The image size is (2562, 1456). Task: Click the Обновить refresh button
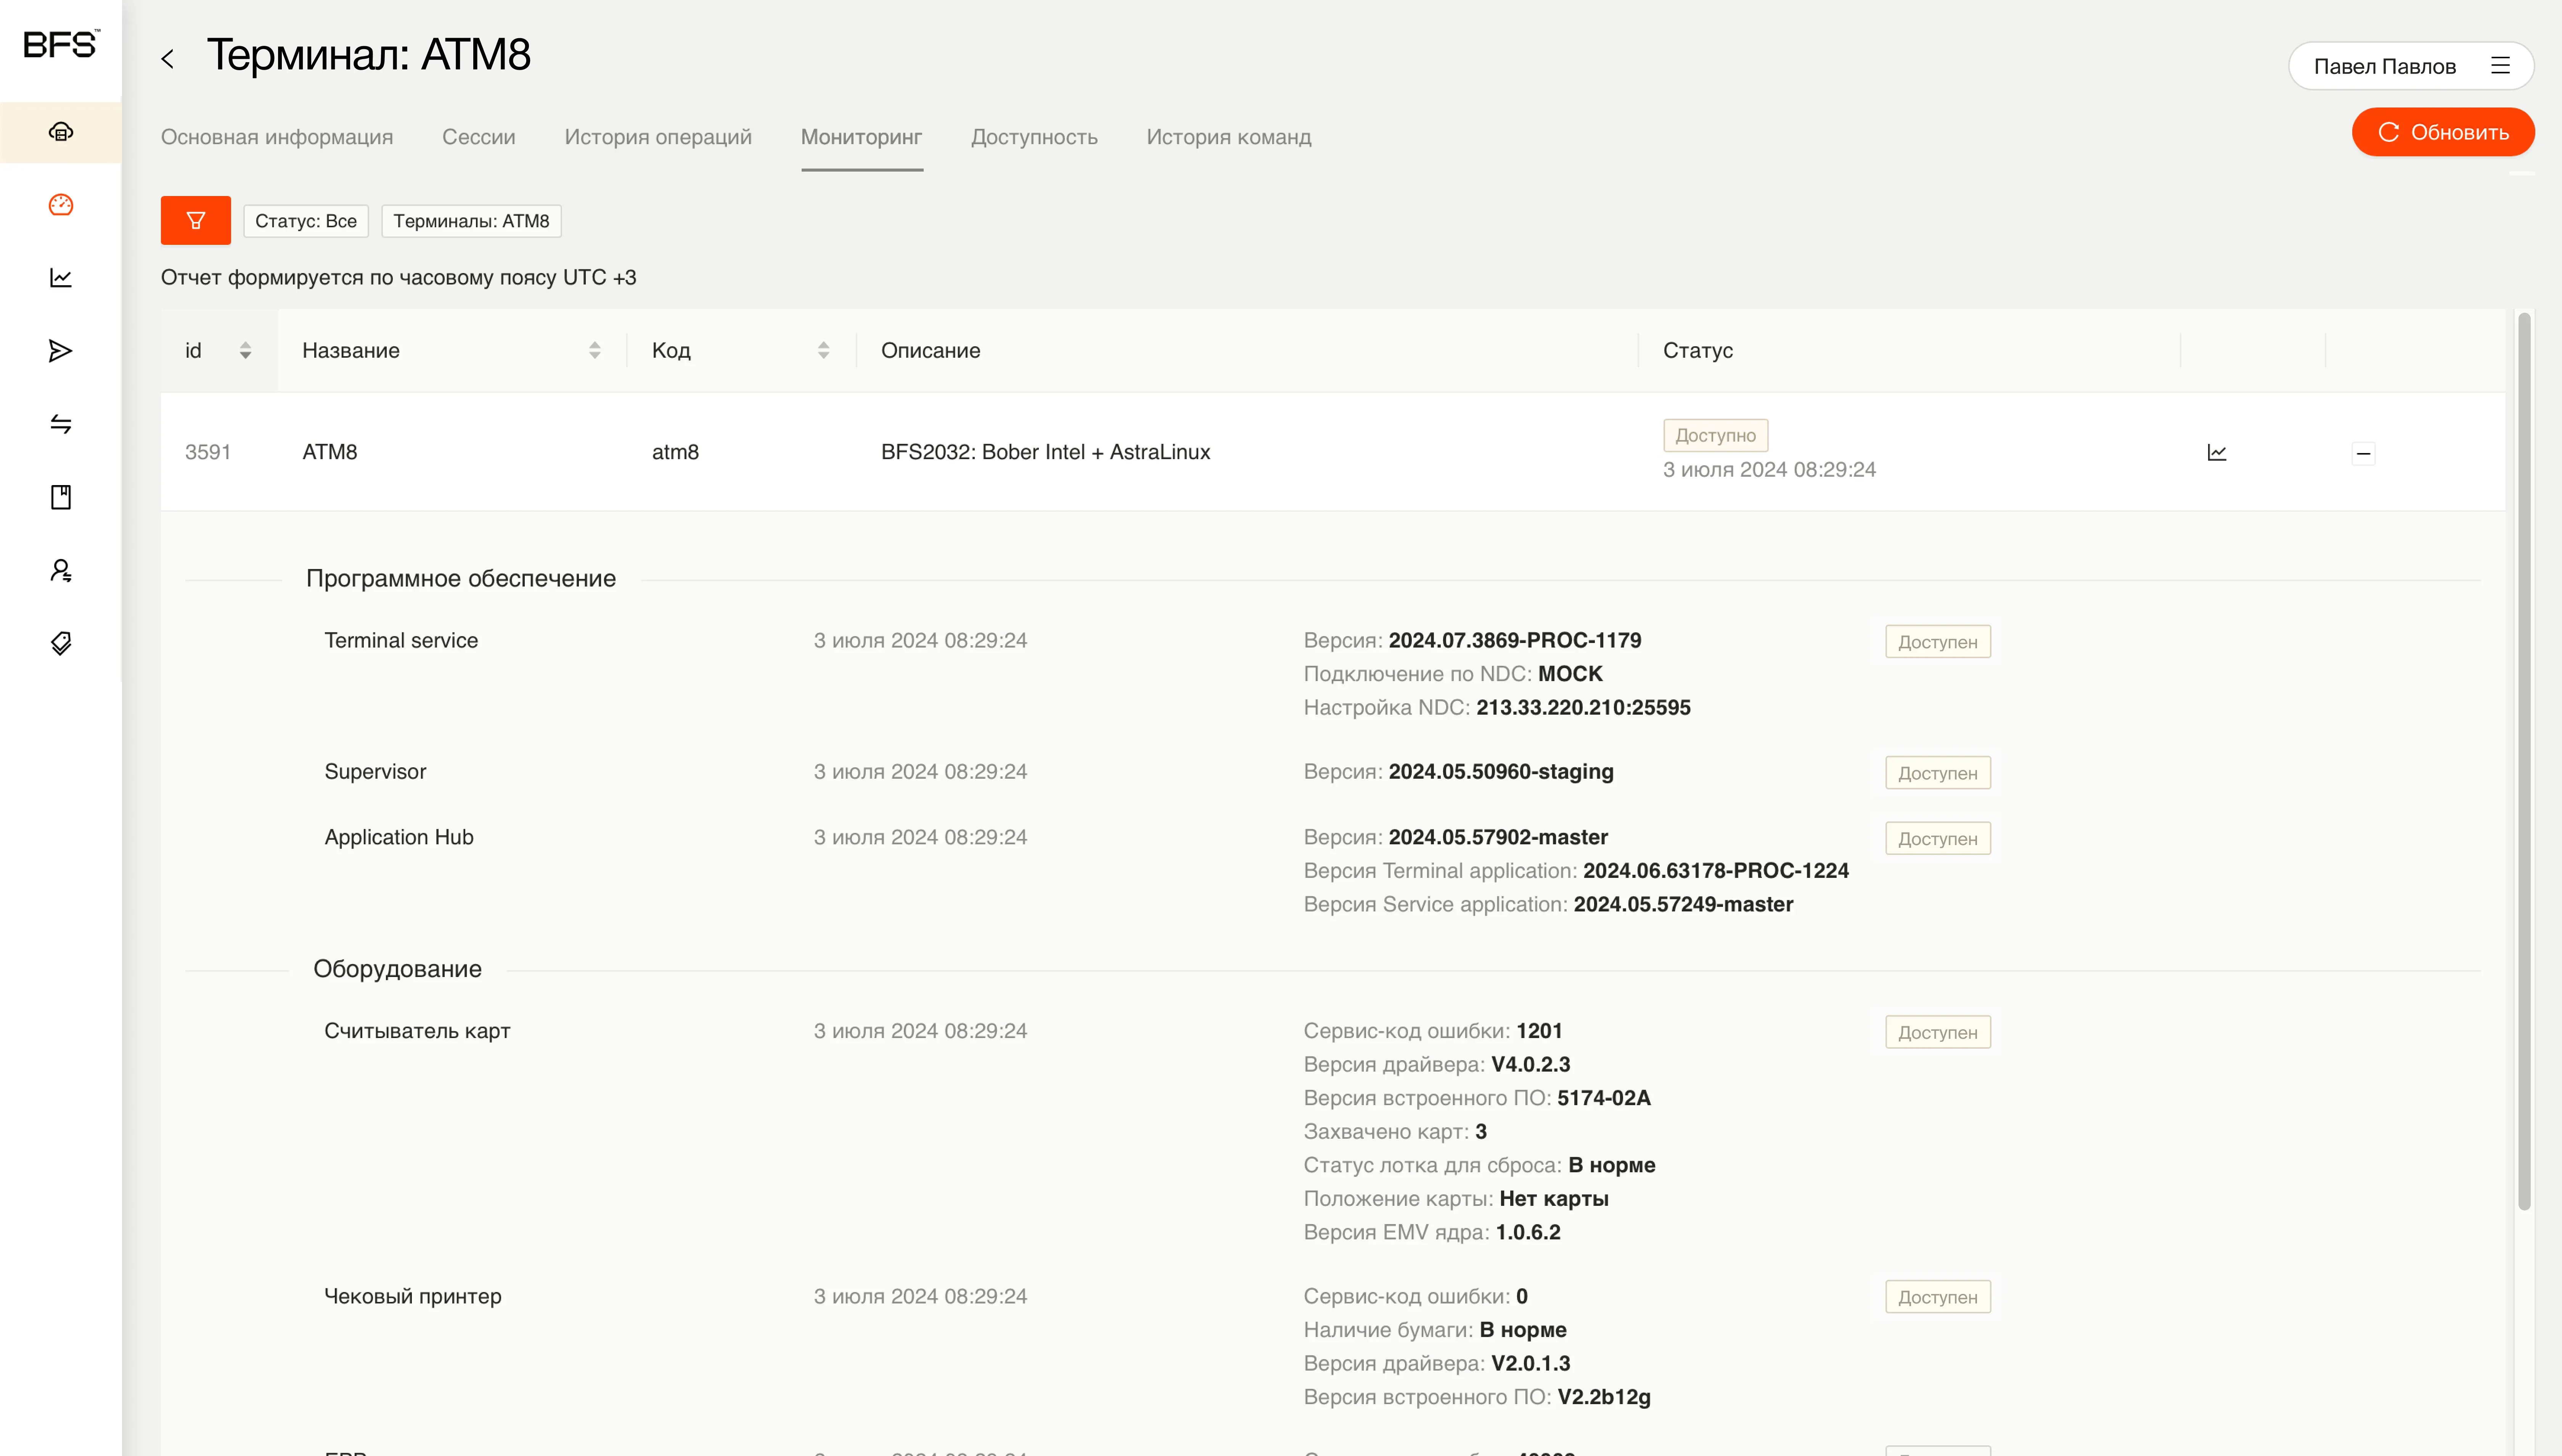pos(2443,132)
